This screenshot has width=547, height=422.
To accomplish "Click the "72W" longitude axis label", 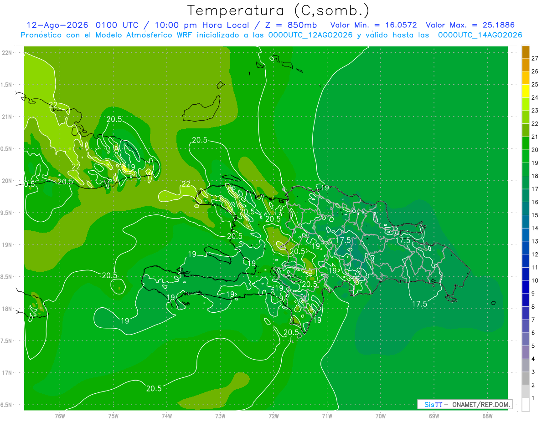I will pyautogui.click(x=273, y=416).
